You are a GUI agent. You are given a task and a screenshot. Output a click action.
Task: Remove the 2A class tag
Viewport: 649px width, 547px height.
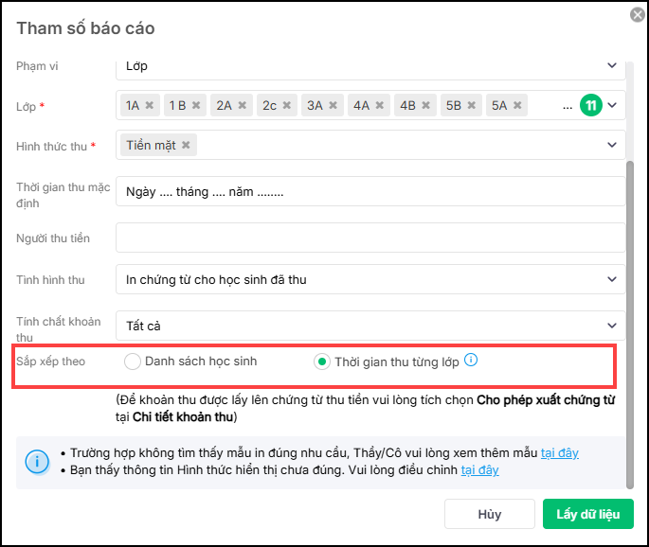pos(243,106)
